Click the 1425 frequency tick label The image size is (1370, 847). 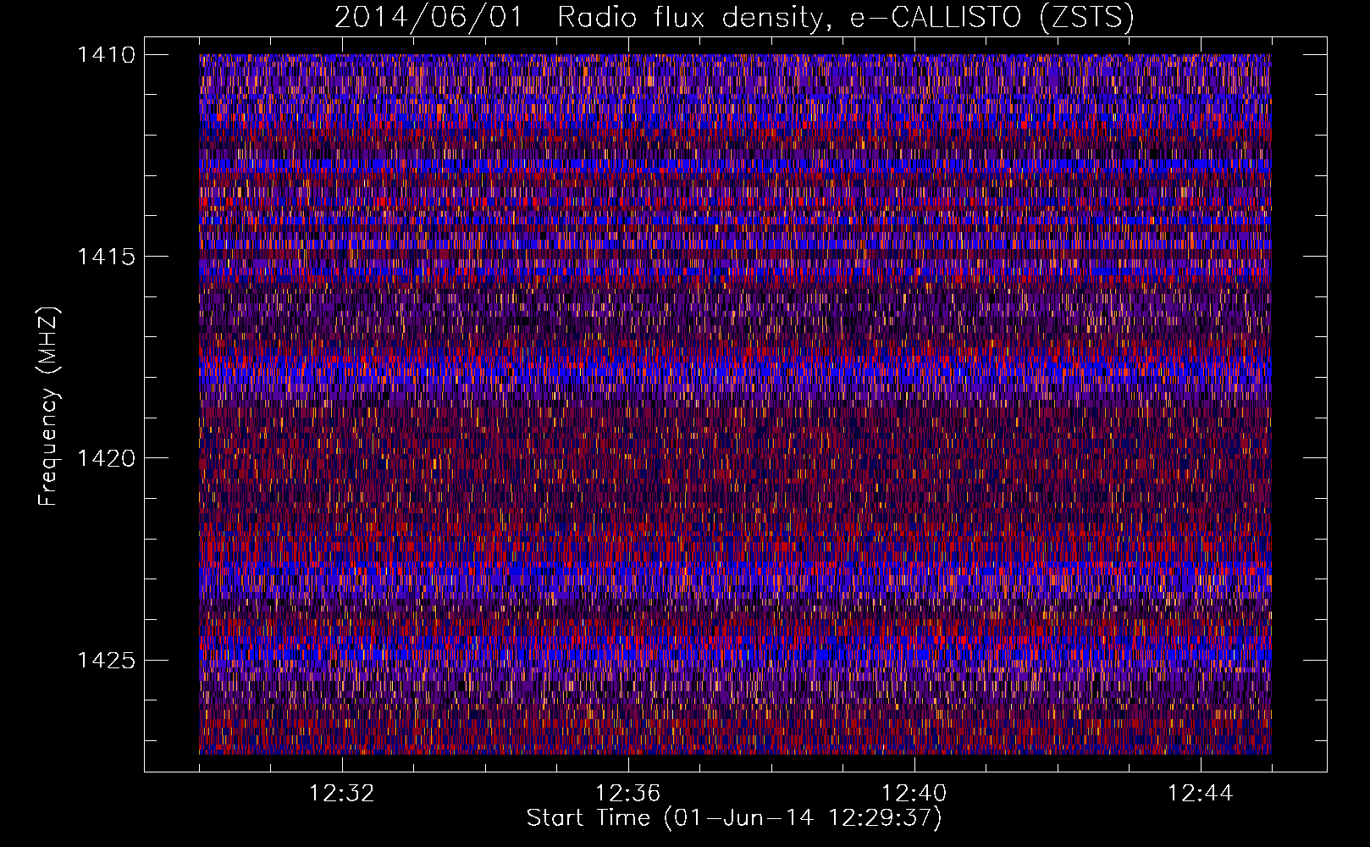click(107, 660)
